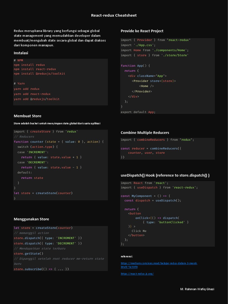
Task: Click the 'counter, user, store' code line
Action: [146, 153]
